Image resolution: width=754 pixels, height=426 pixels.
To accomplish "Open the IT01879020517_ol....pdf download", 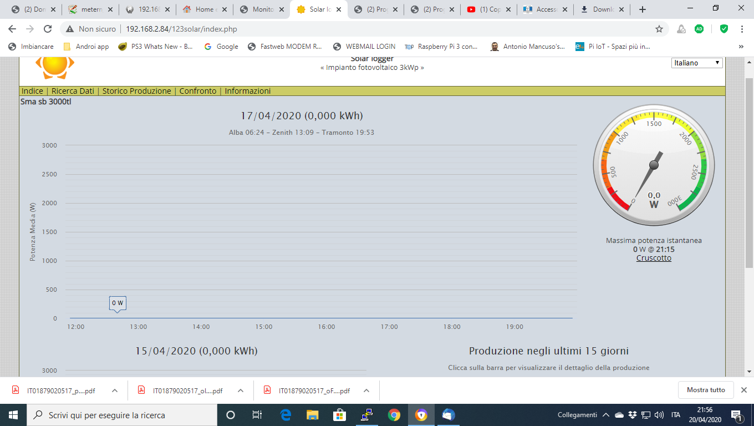I will (x=180, y=390).
